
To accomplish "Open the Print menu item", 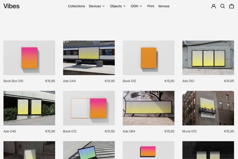I will pyautogui.click(x=151, y=6).
